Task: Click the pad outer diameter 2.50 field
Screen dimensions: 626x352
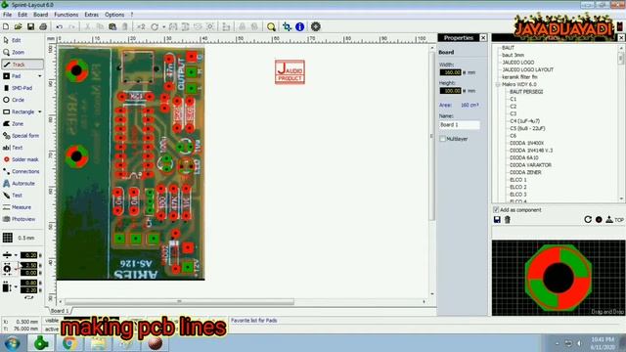Action: tap(28, 265)
